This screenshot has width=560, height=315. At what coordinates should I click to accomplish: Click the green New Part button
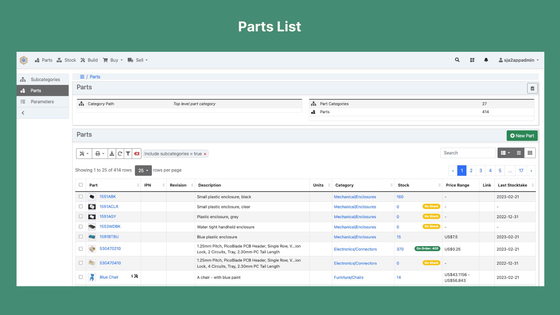[522, 136]
